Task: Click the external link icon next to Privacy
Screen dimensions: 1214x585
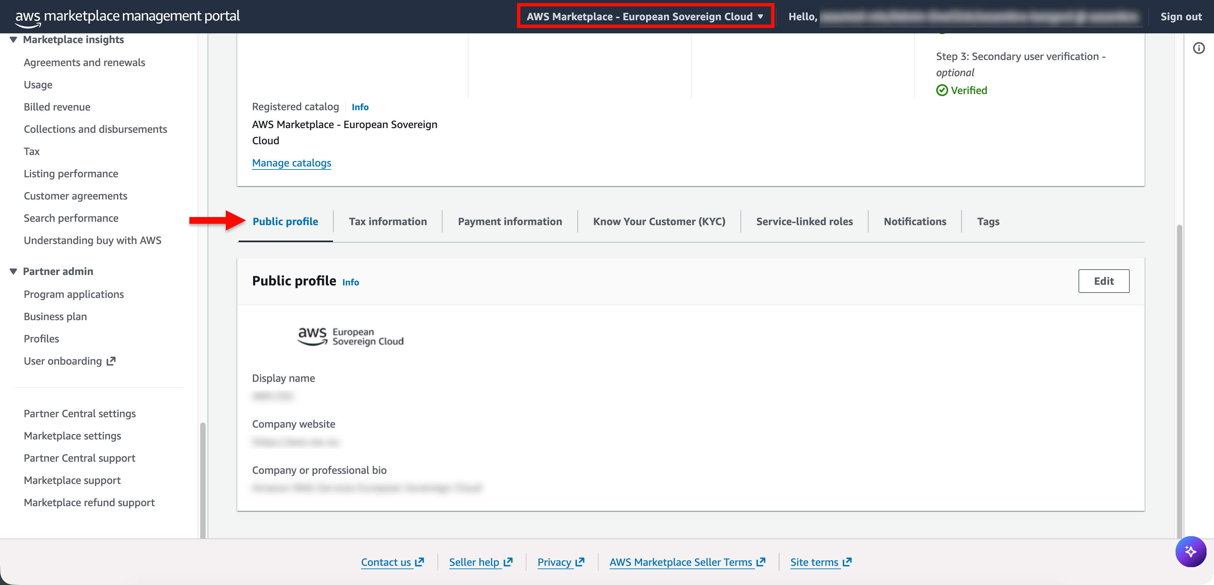Action: [x=580, y=562]
